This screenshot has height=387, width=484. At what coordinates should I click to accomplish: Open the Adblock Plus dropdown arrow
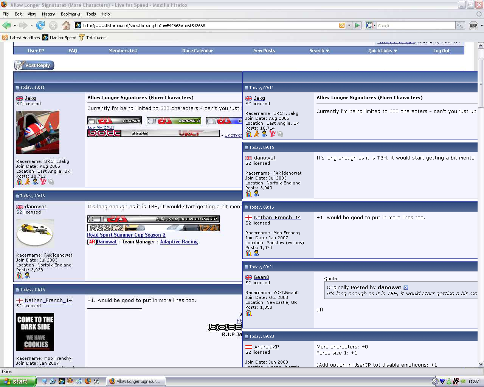click(481, 26)
